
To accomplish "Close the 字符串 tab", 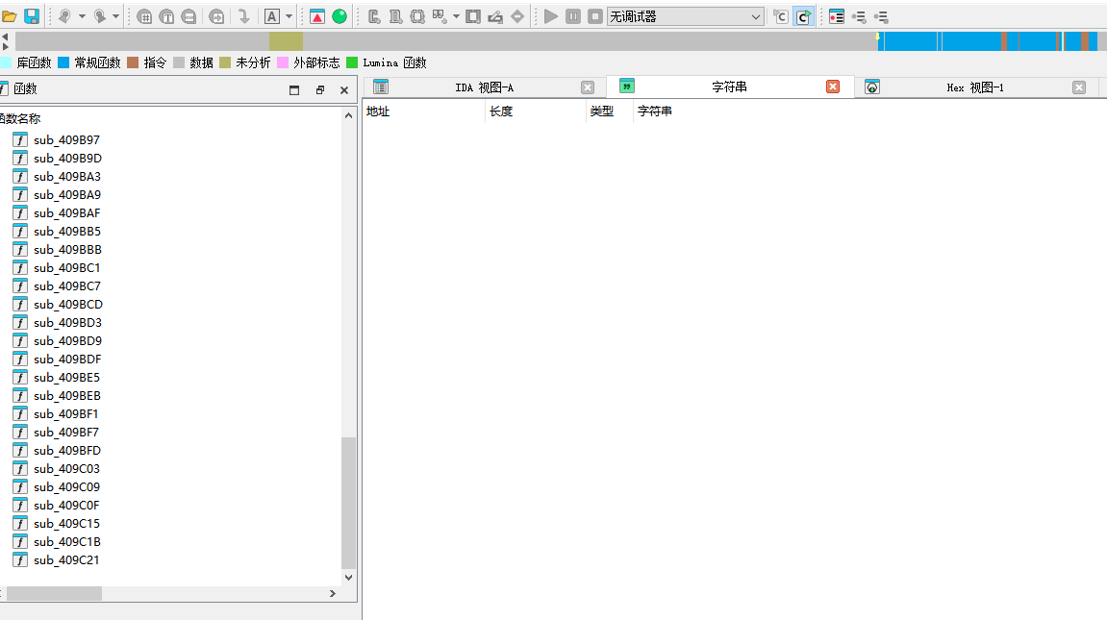I will point(833,87).
